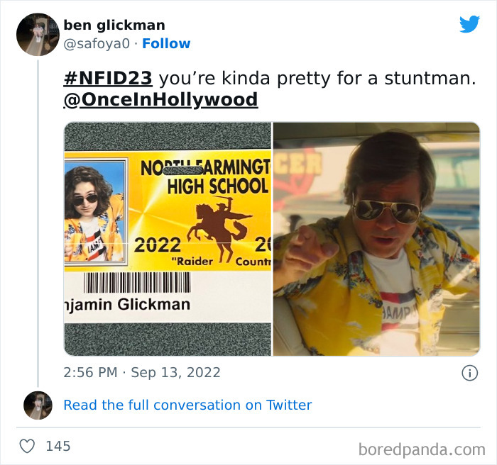This screenshot has height=465, width=497.
Task: Click small avatar beside conversation link
Action: coord(38,405)
